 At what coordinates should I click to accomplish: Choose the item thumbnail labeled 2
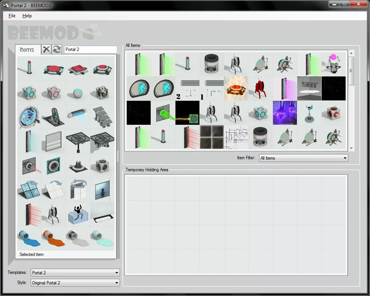187,88
